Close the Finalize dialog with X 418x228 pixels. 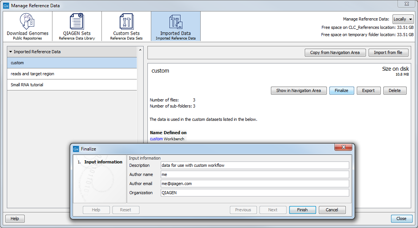[x=344, y=147]
